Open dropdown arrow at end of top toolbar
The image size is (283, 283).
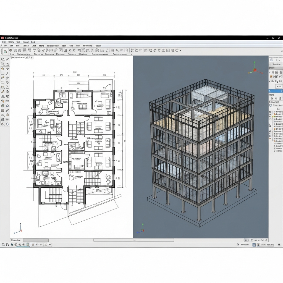pos(180,51)
